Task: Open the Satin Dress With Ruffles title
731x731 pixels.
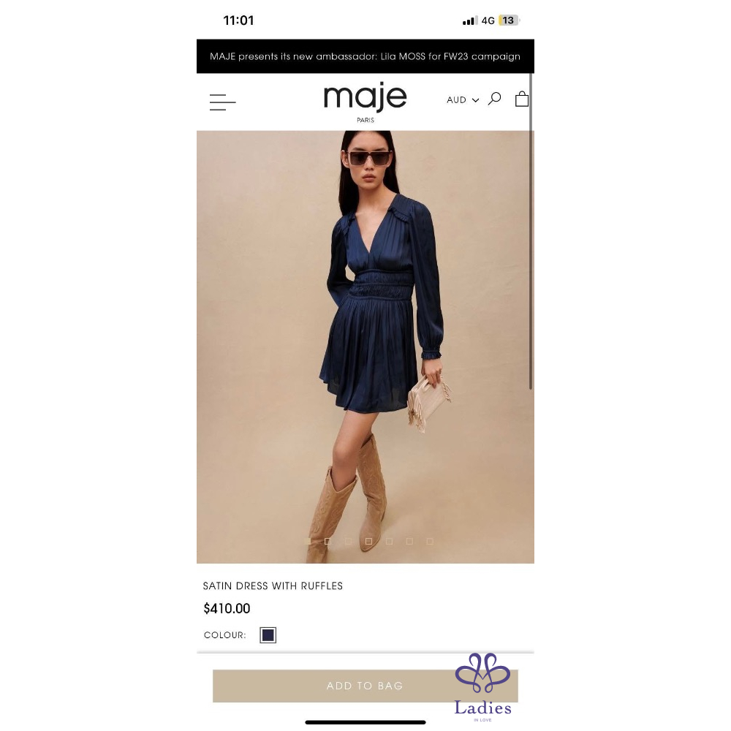Action: (x=273, y=586)
